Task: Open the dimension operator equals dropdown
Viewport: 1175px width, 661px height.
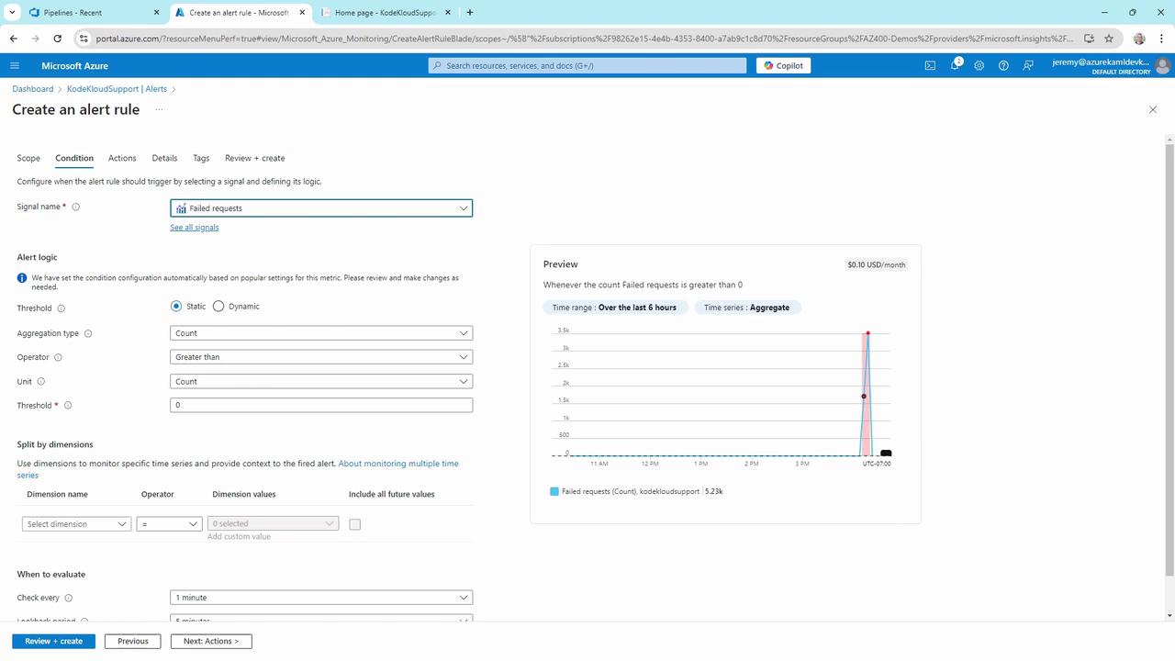Action: (169, 524)
